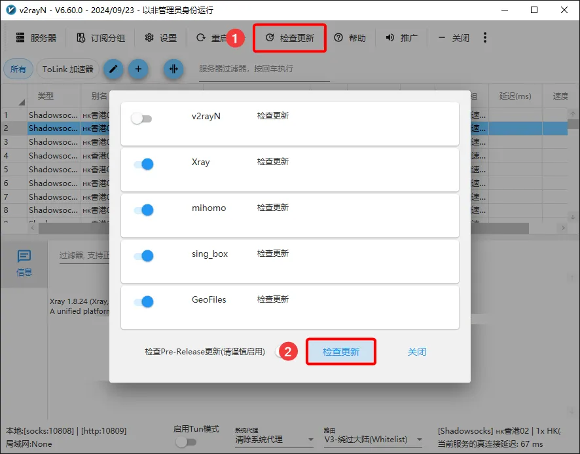580x454 pixels.
Task: Click the 信息 message panel icon
Action: coord(24,262)
